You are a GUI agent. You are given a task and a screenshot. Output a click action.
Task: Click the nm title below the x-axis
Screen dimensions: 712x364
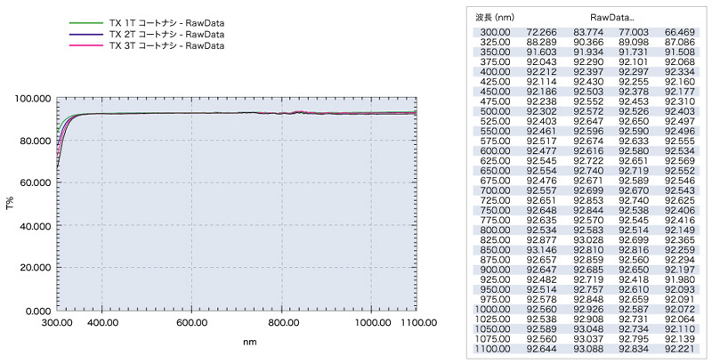pyautogui.click(x=235, y=341)
